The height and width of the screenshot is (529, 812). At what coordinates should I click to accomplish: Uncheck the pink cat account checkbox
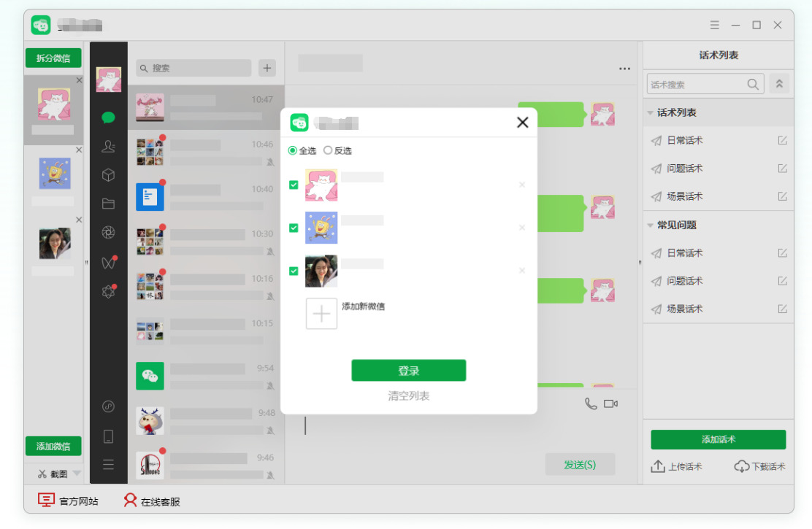point(294,185)
